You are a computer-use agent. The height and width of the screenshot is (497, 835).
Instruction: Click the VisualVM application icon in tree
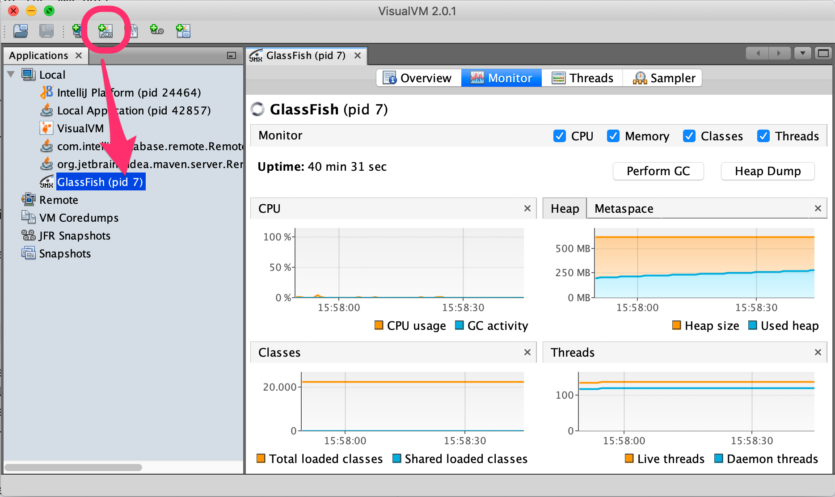pyautogui.click(x=46, y=128)
